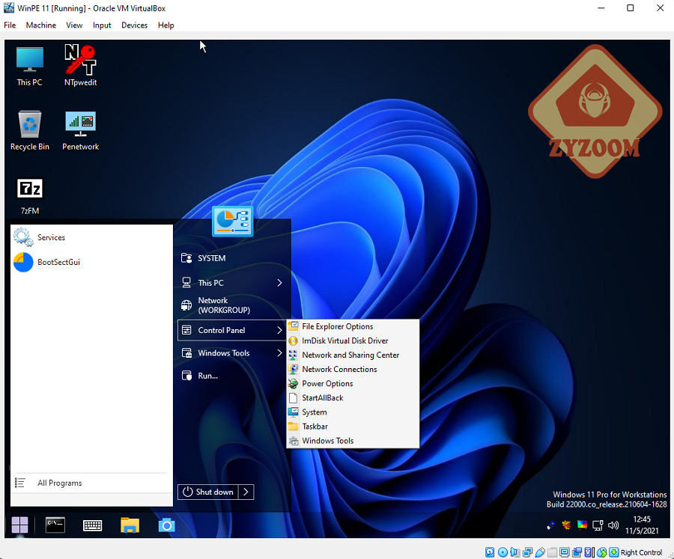Show All Programs in the Start menu
The width and height of the screenshot is (674, 559).
(x=91, y=483)
